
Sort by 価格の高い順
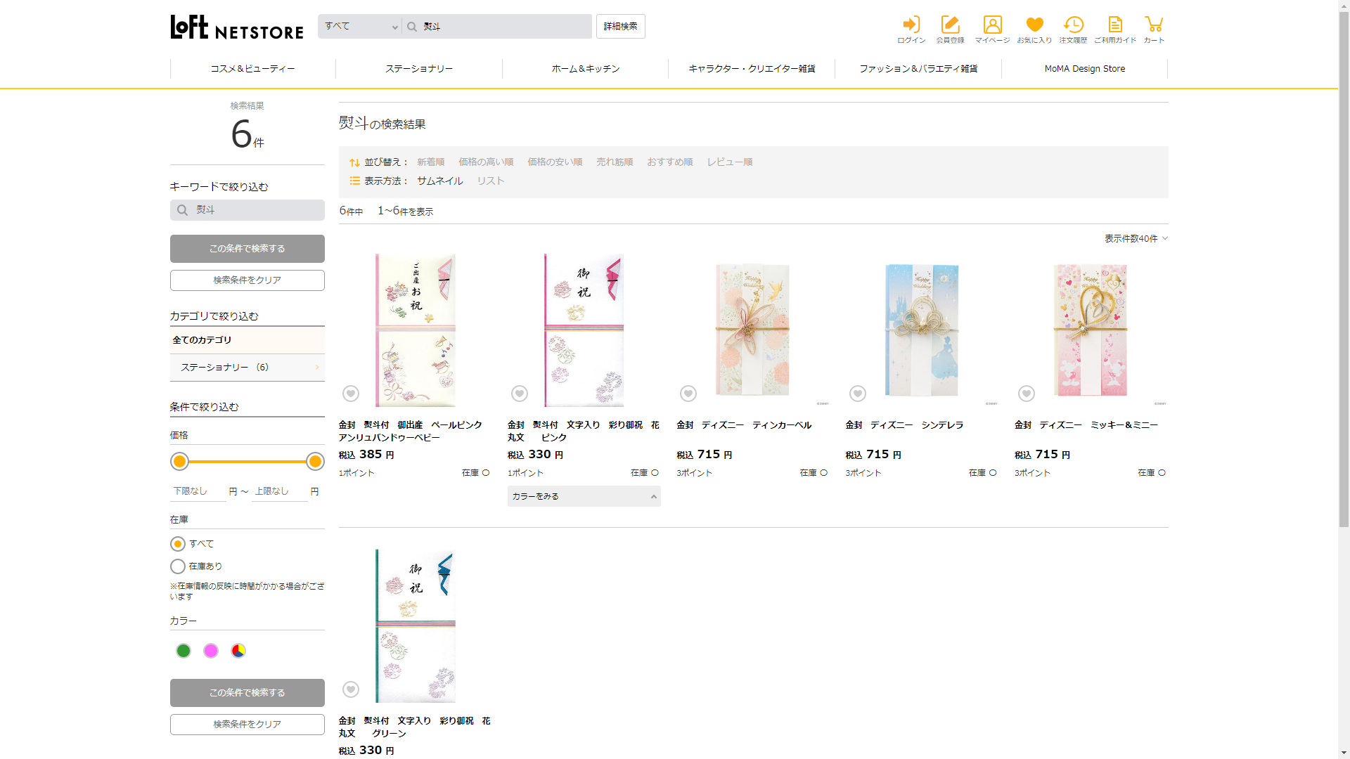pos(486,162)
